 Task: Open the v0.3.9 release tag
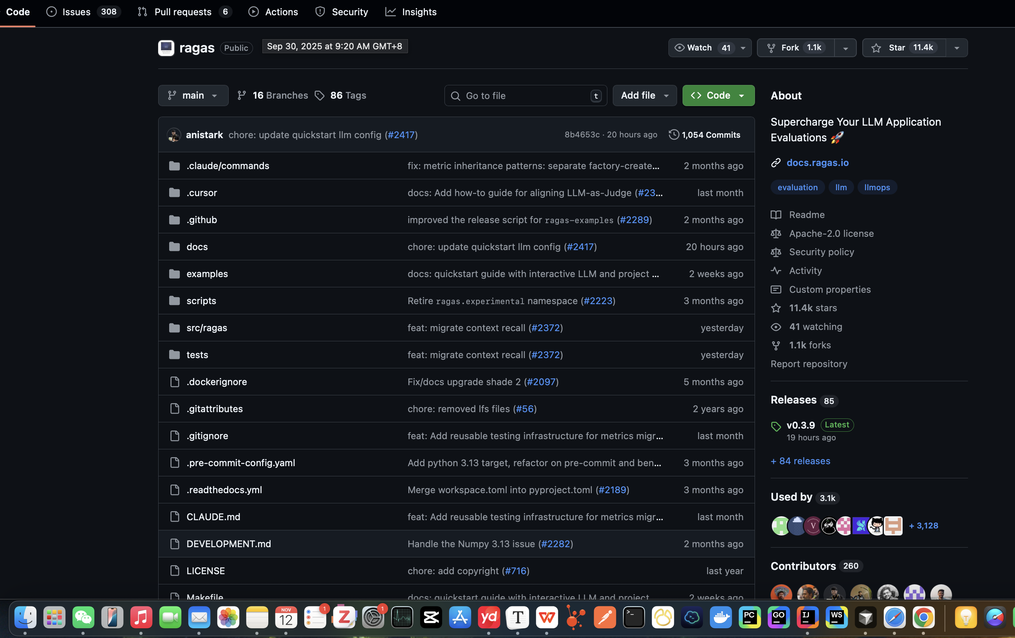(800, 425)
